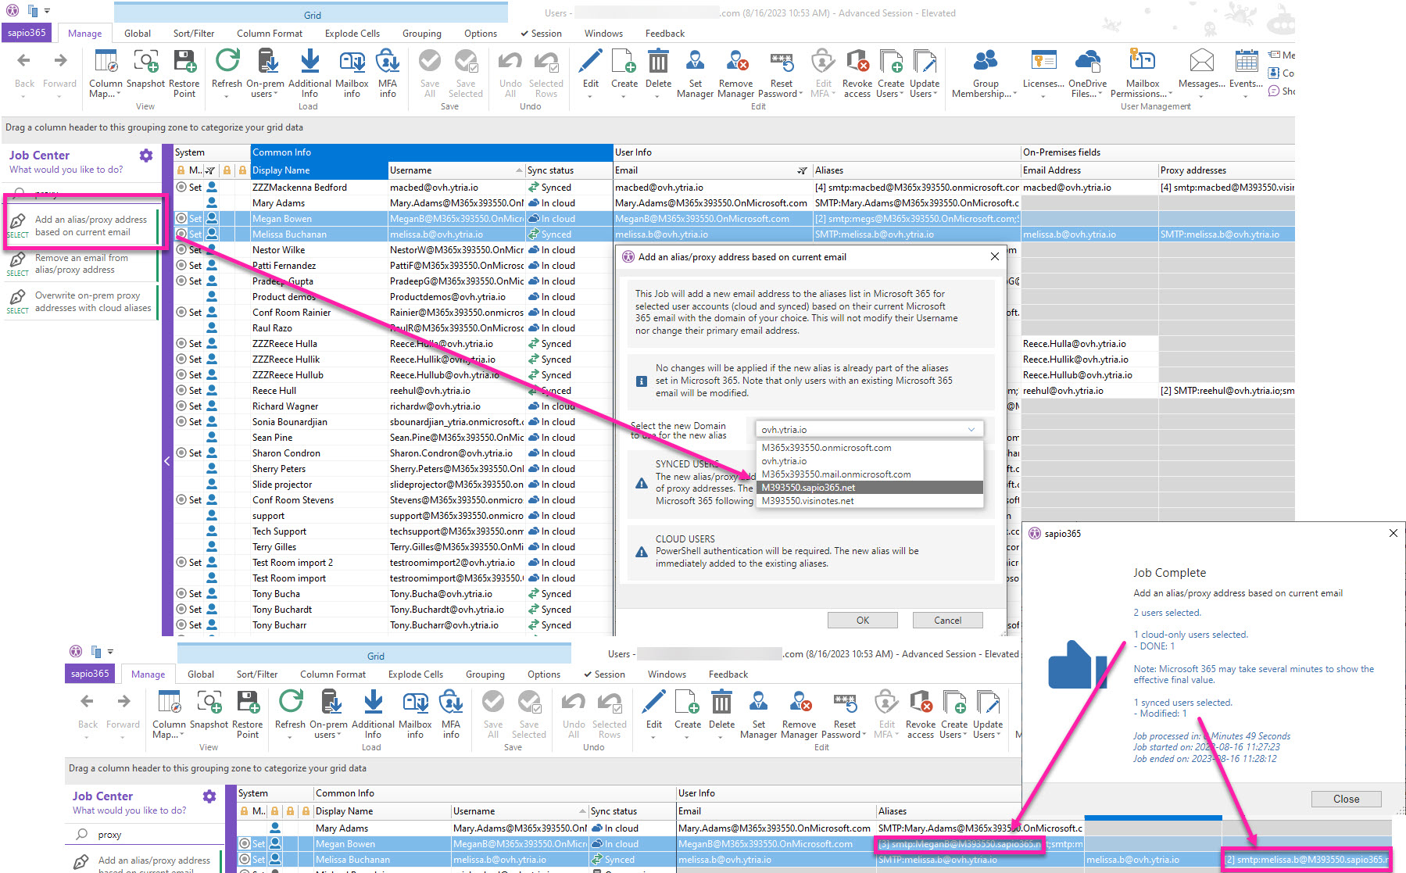Load MFA info in top window

388,73
